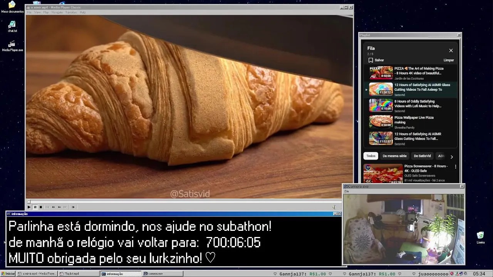This screenshot has height=277, width=493.
Task: Click the webcam feed in Camera.exe
Action: tap(404, 229)
